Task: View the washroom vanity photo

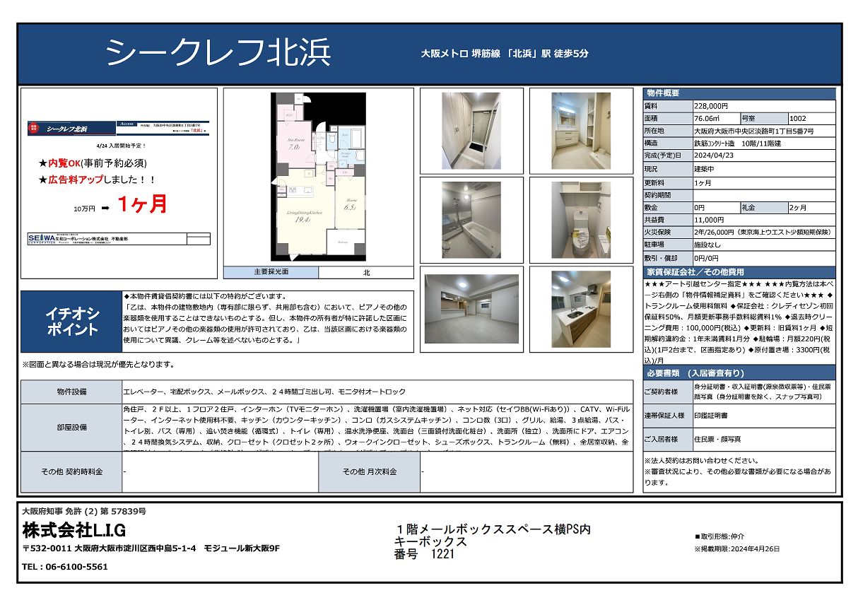Action: tap(581, 130)
